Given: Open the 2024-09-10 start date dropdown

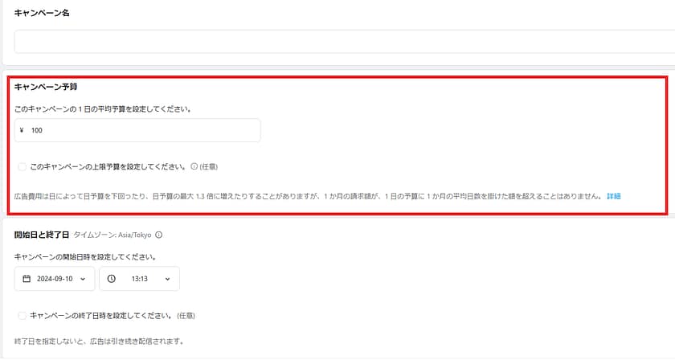Looking at the screenshot, I should pos(54,279).
